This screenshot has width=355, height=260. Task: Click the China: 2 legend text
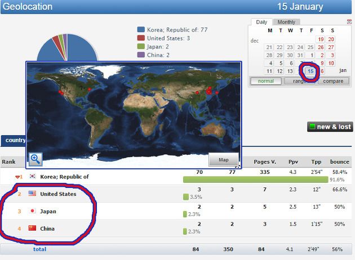click(158, 55)
